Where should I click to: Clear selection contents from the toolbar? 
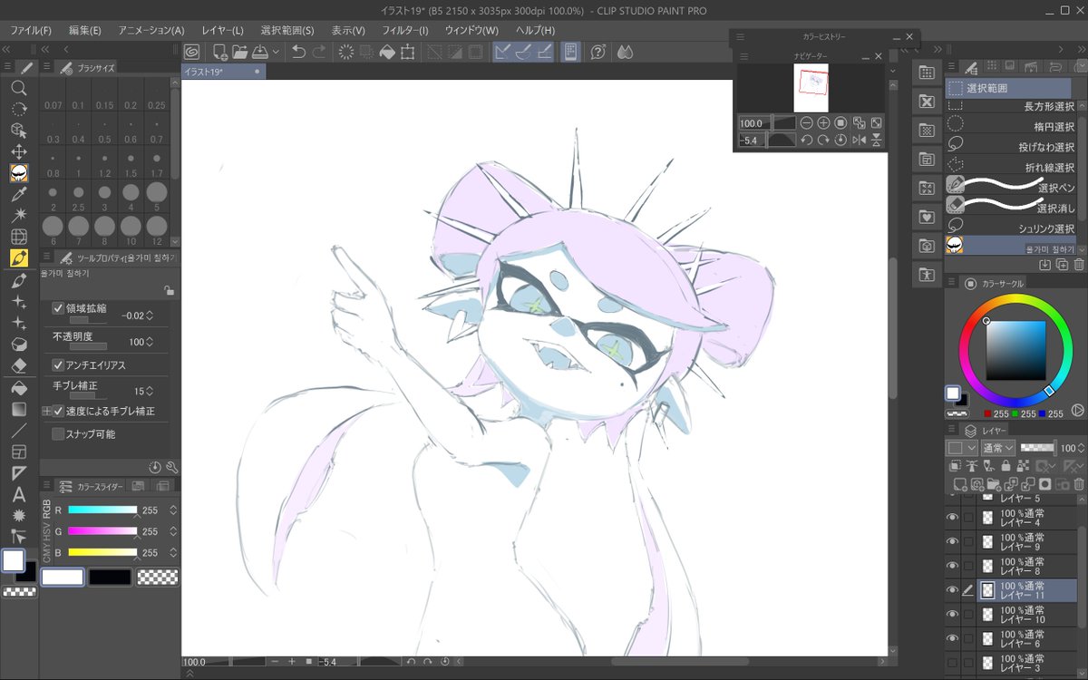(346, 52)
